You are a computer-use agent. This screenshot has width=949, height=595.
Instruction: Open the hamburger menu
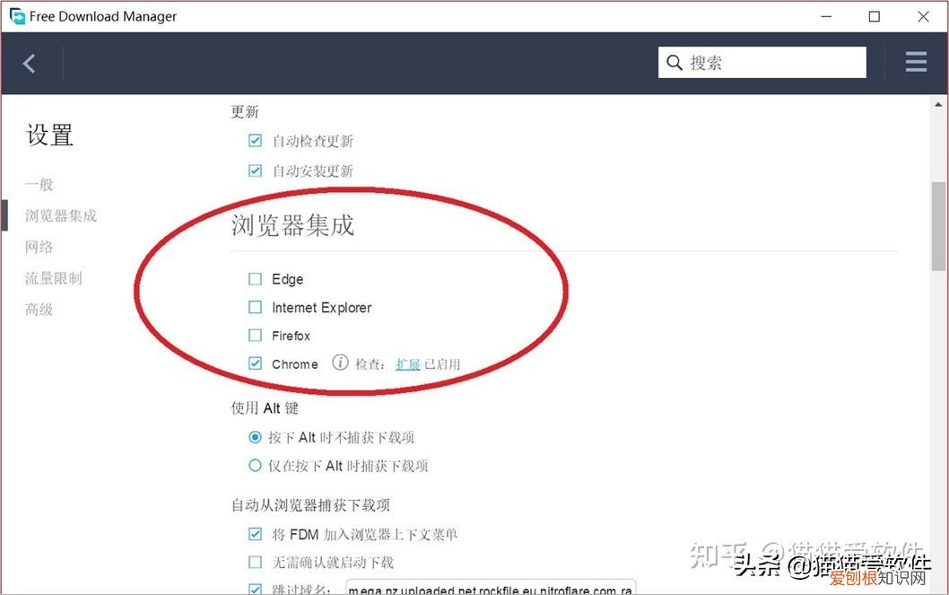pos(915,62)
